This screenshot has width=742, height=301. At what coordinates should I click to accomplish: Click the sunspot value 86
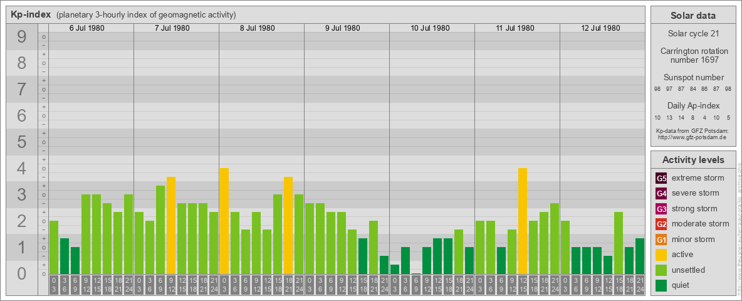tap(704, 90)
